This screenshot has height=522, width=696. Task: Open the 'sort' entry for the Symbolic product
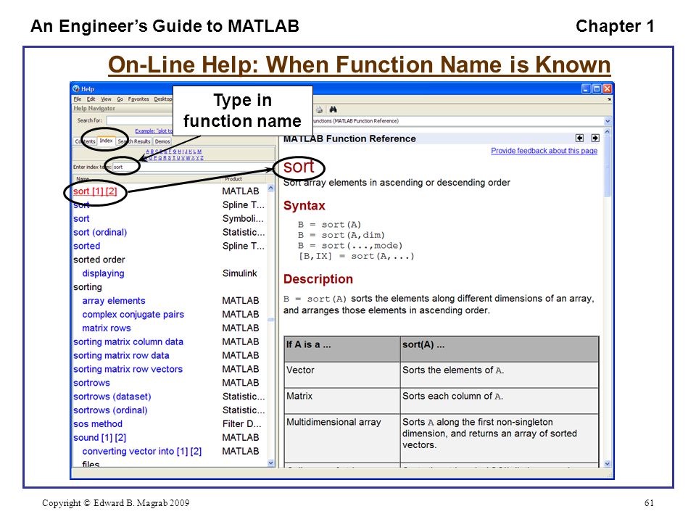[81, 219]
